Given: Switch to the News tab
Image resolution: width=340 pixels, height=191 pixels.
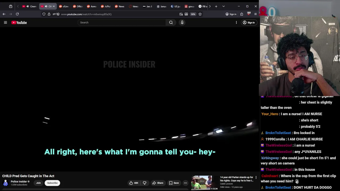Looking at the screenshot, I should pyautogui.click(x=120, y=6).
